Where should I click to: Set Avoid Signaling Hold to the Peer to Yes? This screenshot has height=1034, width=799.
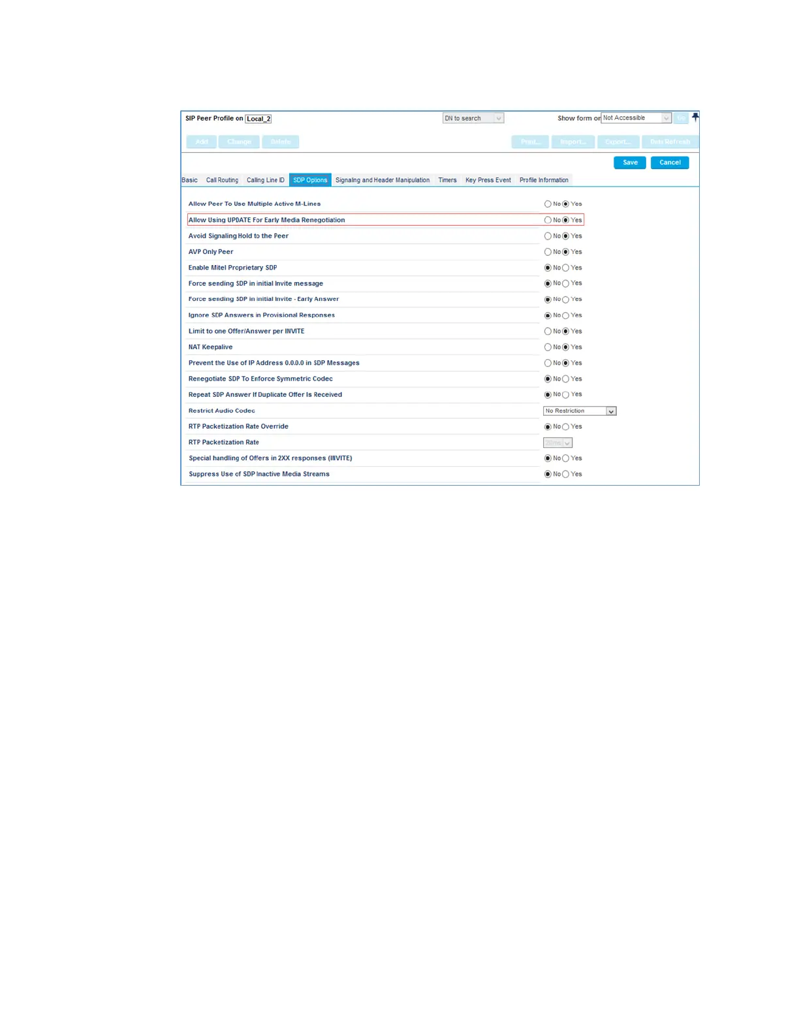click(x=566, y=236)
